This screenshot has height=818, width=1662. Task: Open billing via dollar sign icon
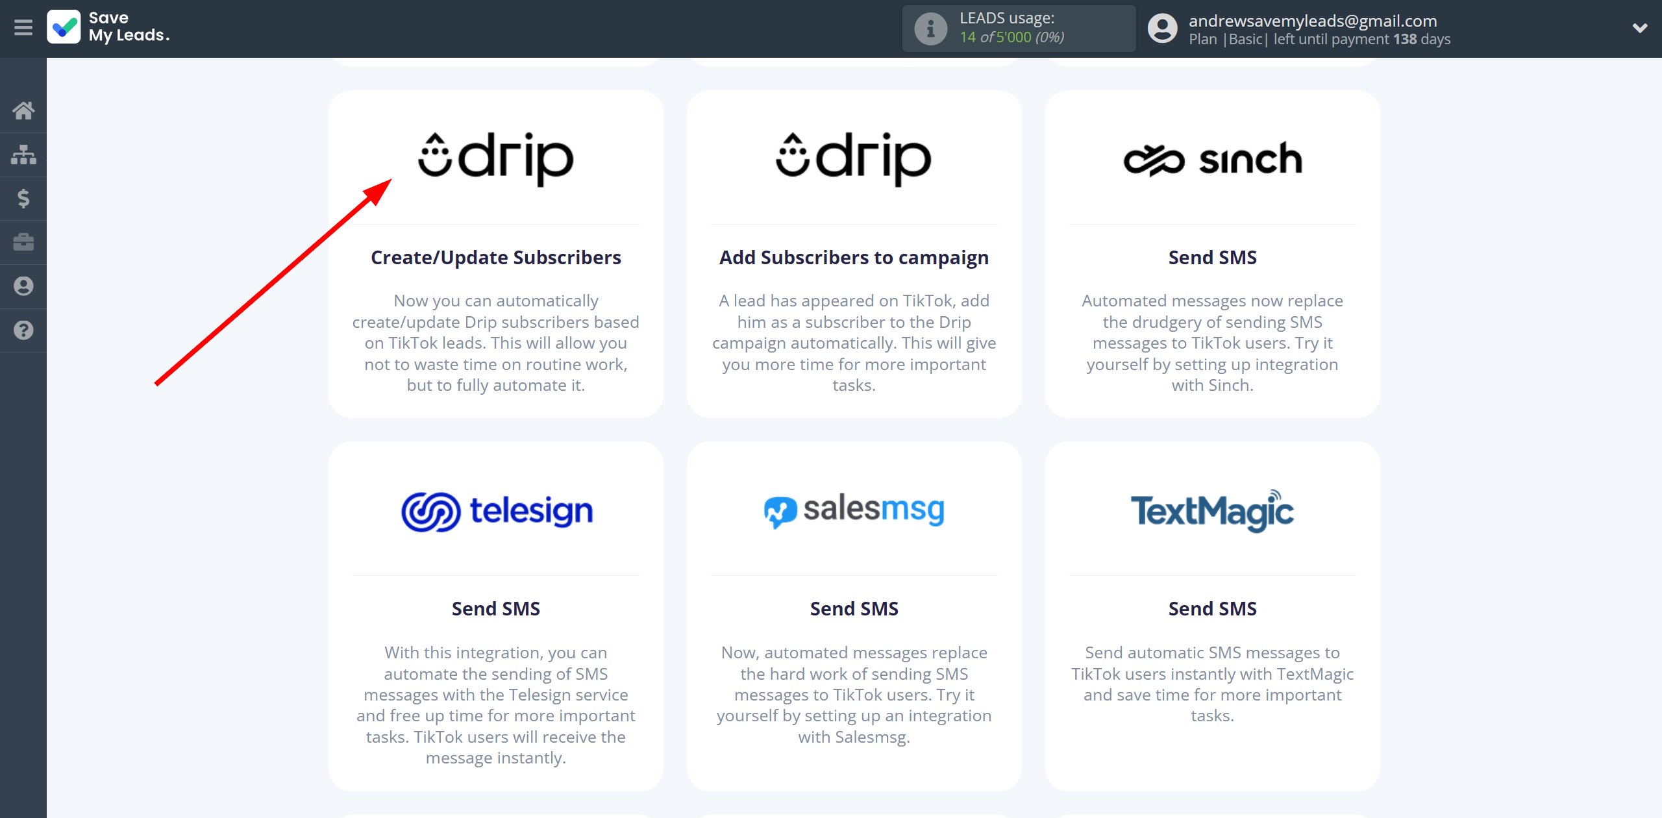tap(23, 198)
